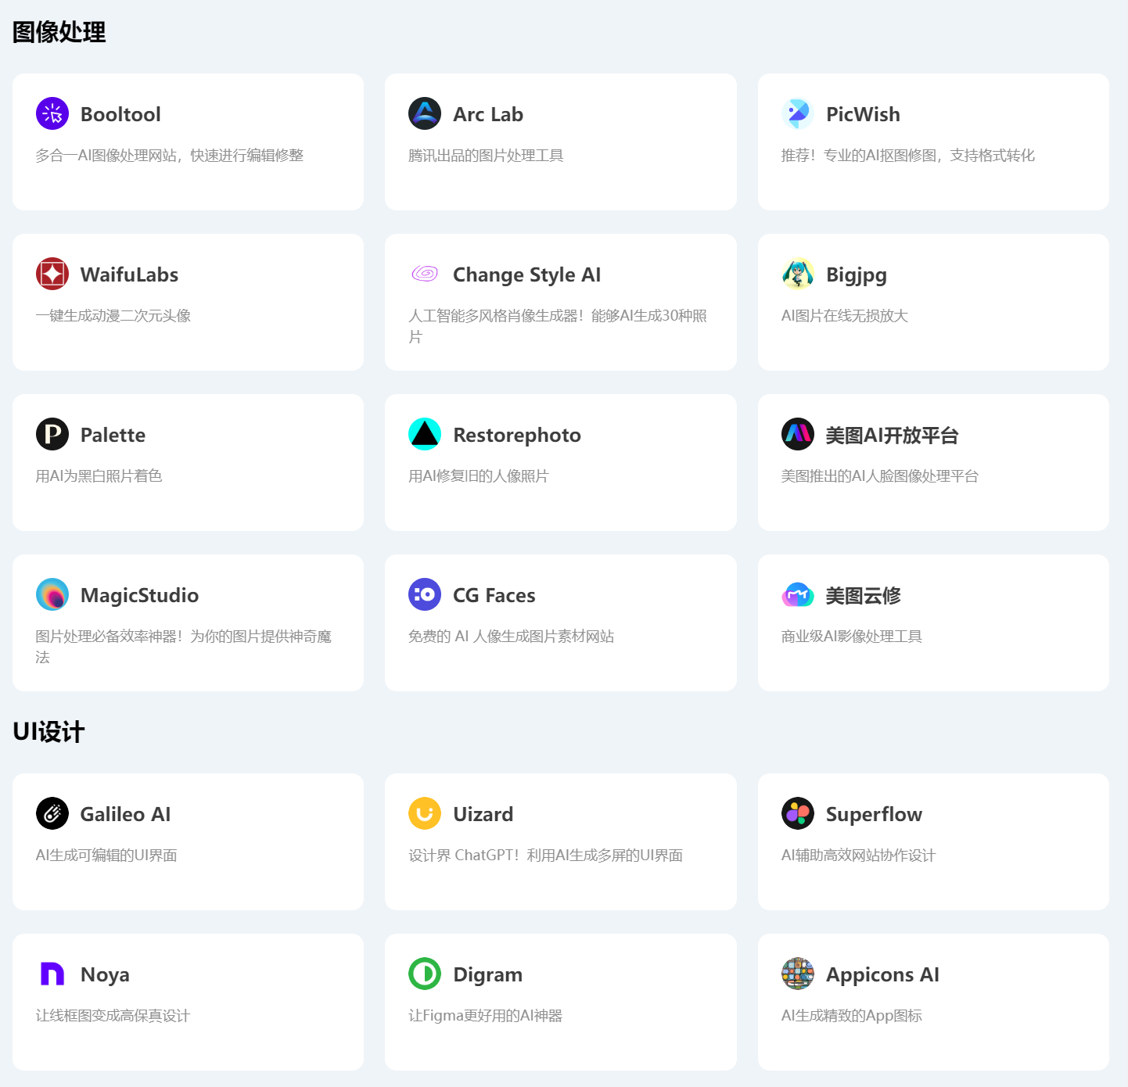The height and width of the screenshot is (1087, 1128).
Task: Click description 'AI图片在线无损放大'
Action: point(845,316)
